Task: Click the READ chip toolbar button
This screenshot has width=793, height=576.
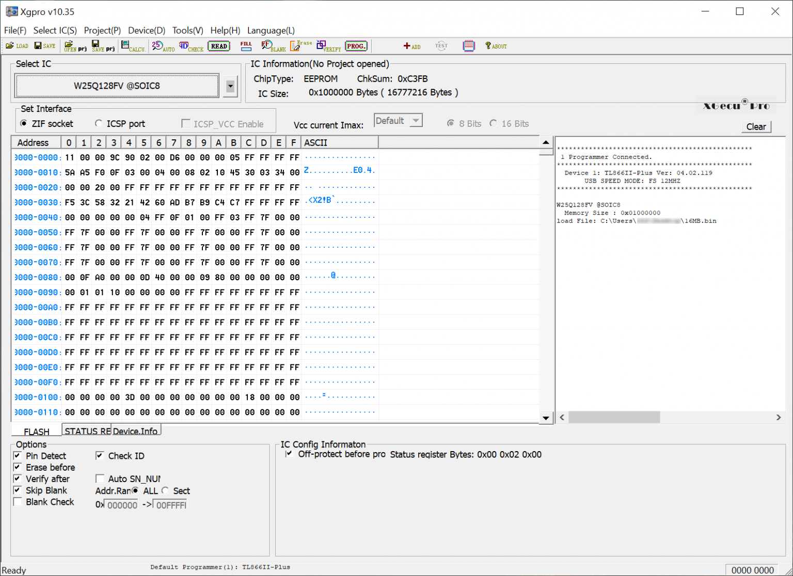Action: coord(219,46)
